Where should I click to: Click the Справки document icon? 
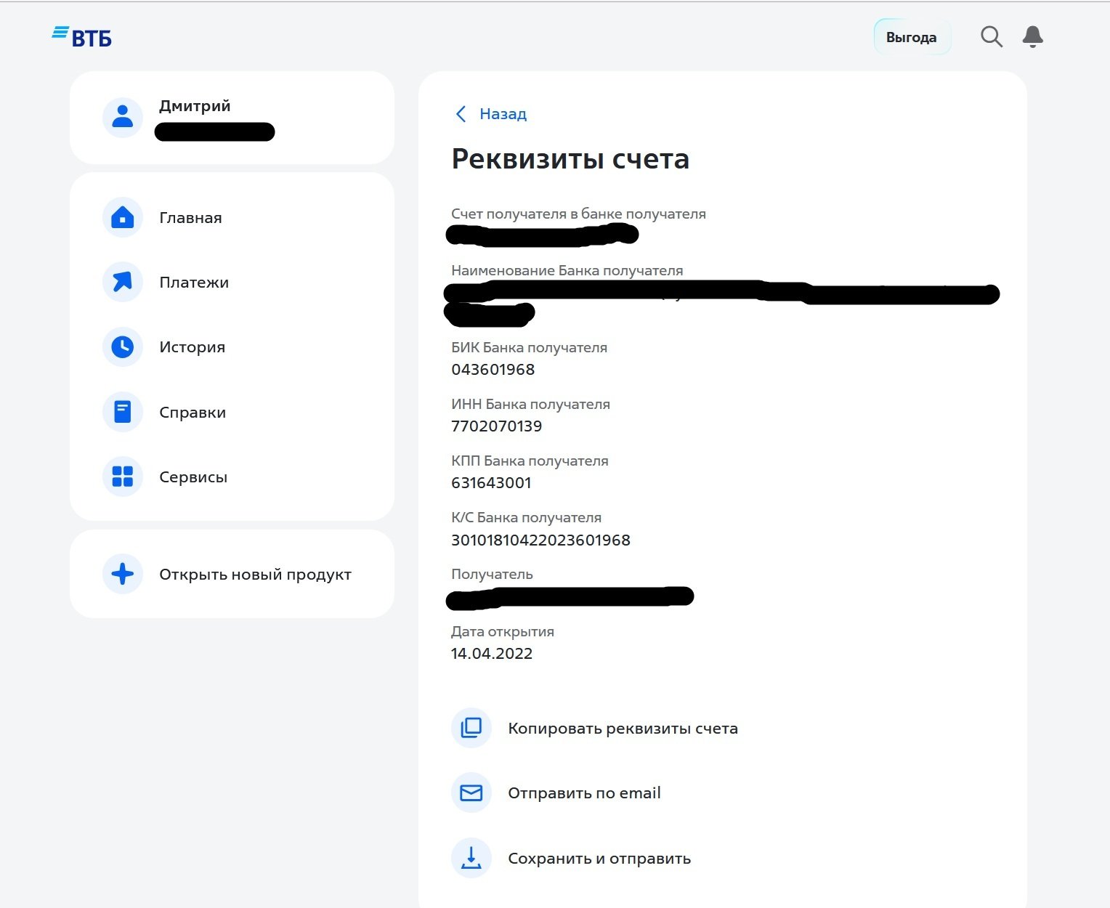click(123, 412)
